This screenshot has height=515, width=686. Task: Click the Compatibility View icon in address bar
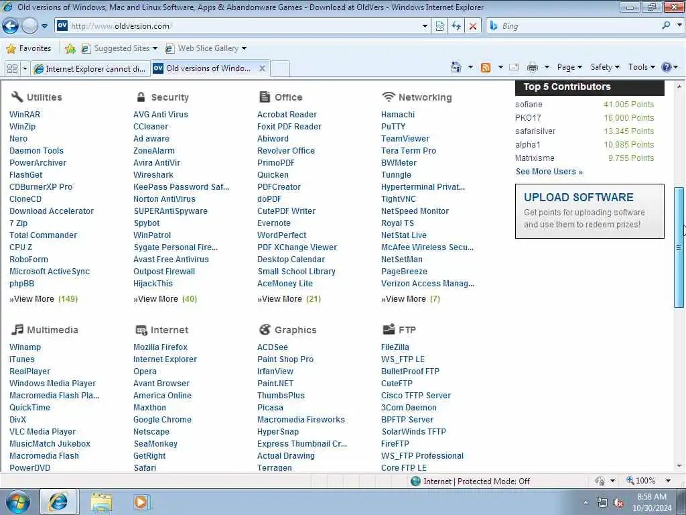pos(439,26)
